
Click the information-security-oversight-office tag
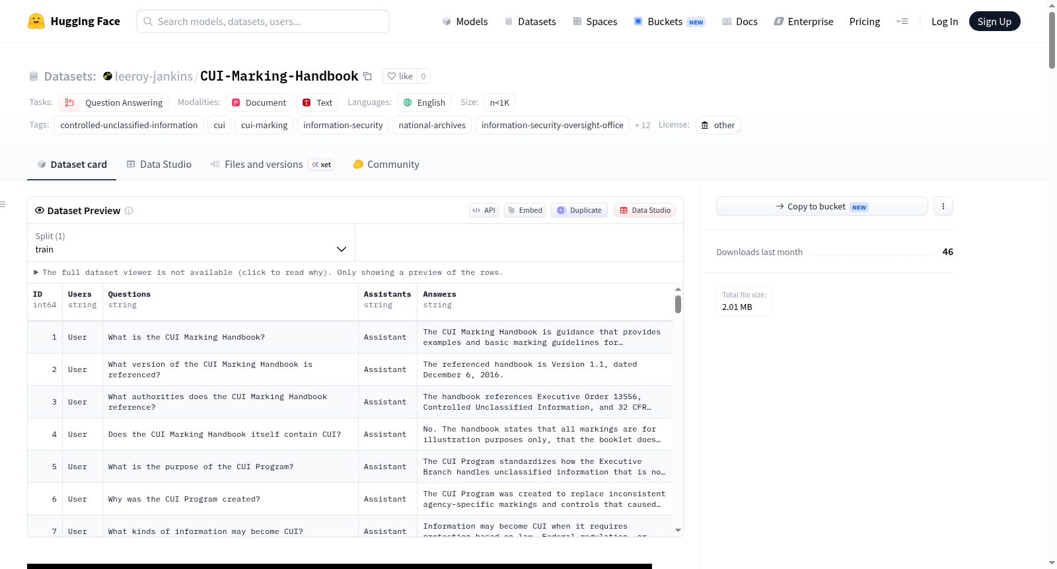(552, 125)
